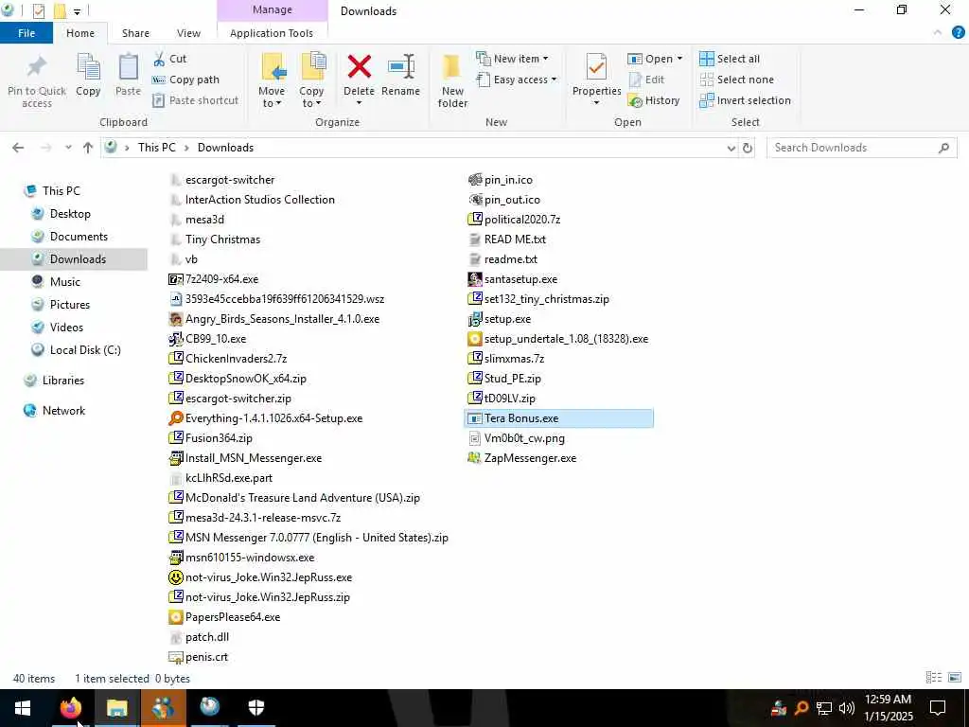Expand the Easy access dropdown
The height and width of the screenshot is (727, 969).
pos(554,80)
